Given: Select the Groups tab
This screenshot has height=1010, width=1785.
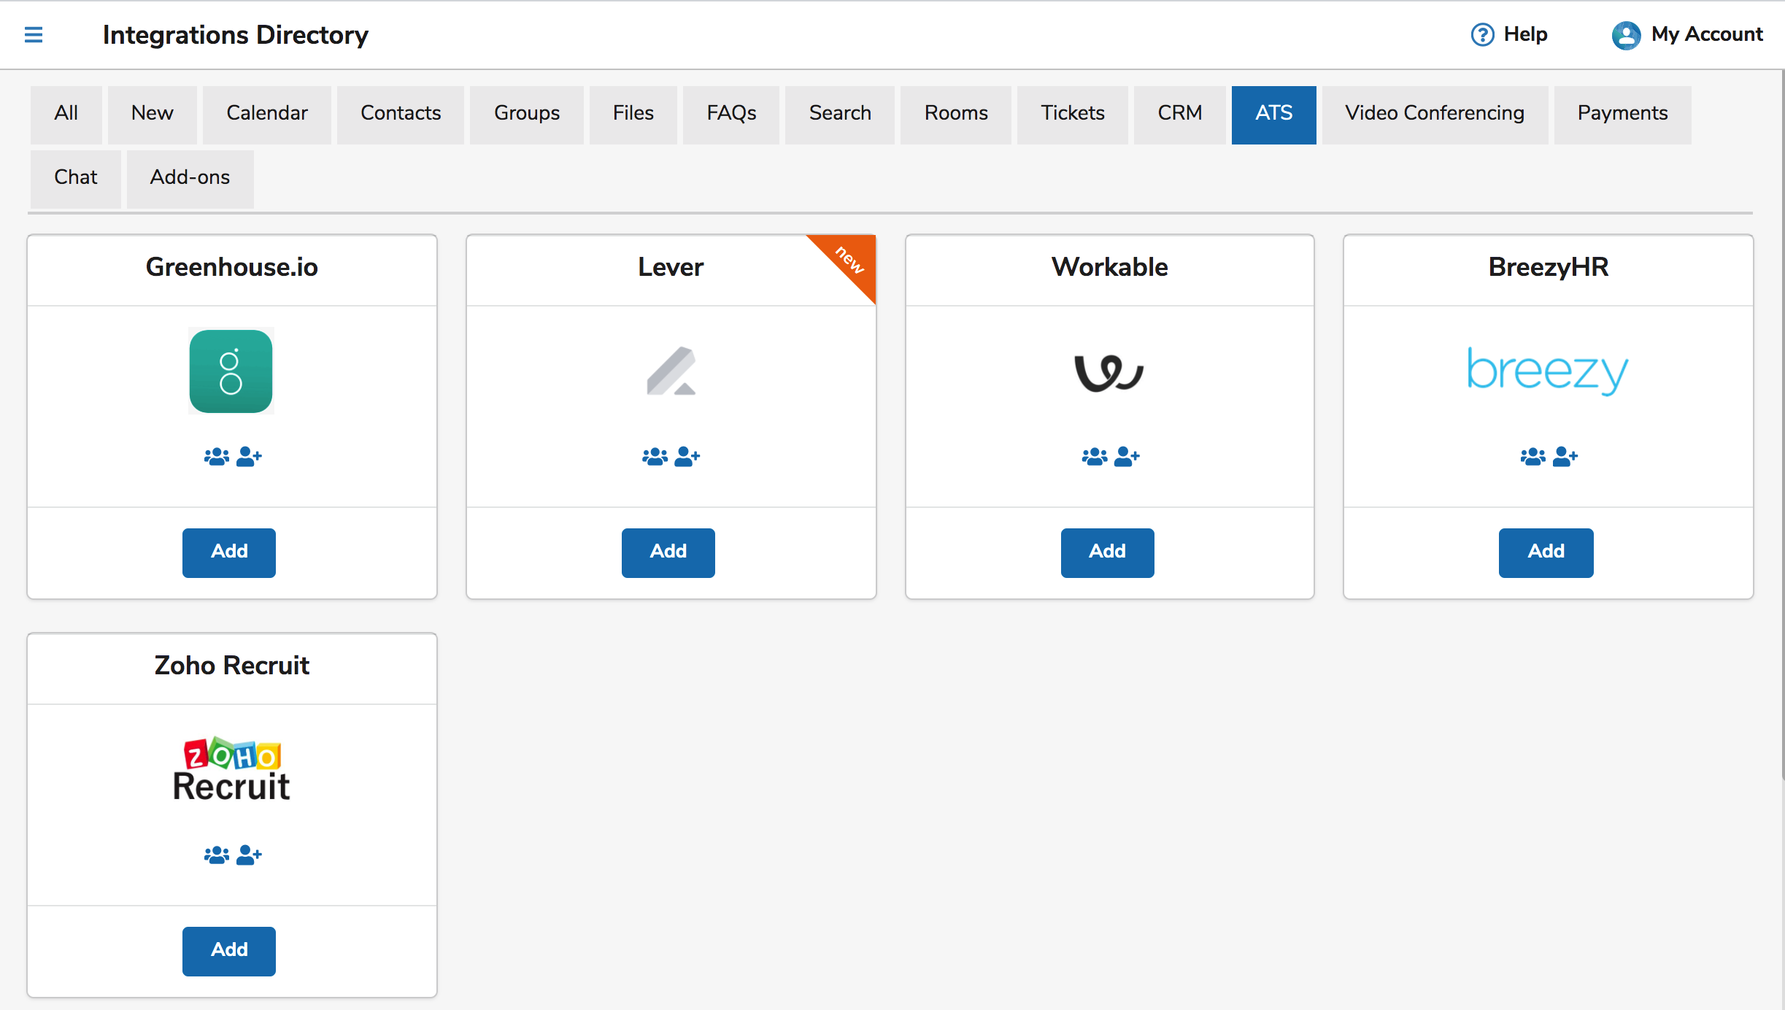Looking at the screenshot, I should click(527, 114).
